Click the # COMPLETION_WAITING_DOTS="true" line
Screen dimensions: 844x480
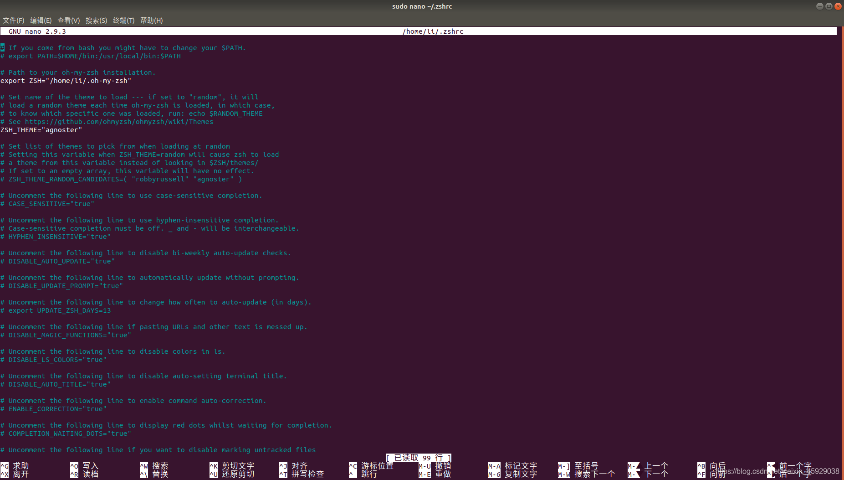coord(66,434)
